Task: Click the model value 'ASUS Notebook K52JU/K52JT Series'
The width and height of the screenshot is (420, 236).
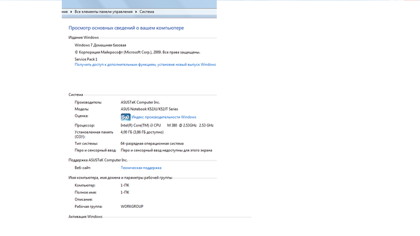Action: [x=149, y=109]
